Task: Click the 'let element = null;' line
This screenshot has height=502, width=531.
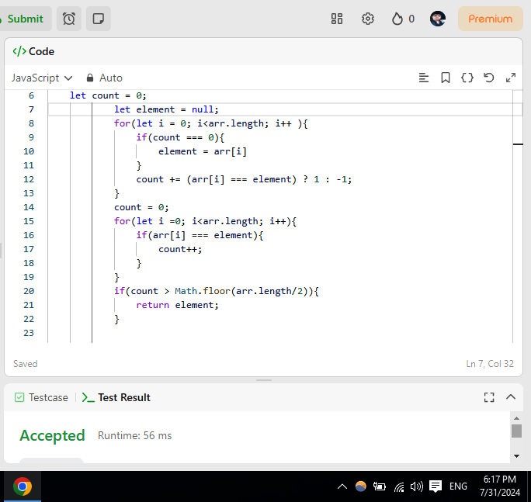Action: (166, 109)
